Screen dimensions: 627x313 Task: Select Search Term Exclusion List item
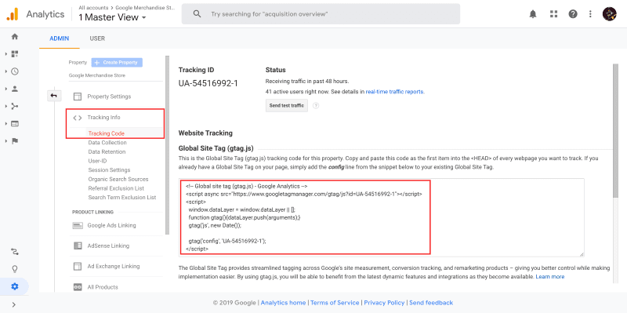(122, 198)
